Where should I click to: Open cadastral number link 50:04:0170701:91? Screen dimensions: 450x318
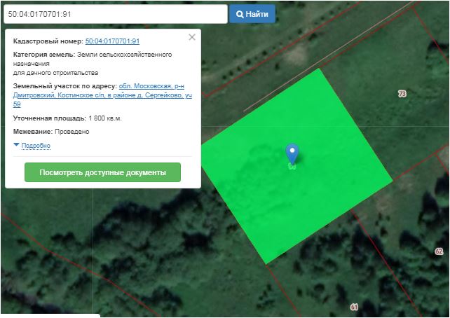tap(112, 41)
